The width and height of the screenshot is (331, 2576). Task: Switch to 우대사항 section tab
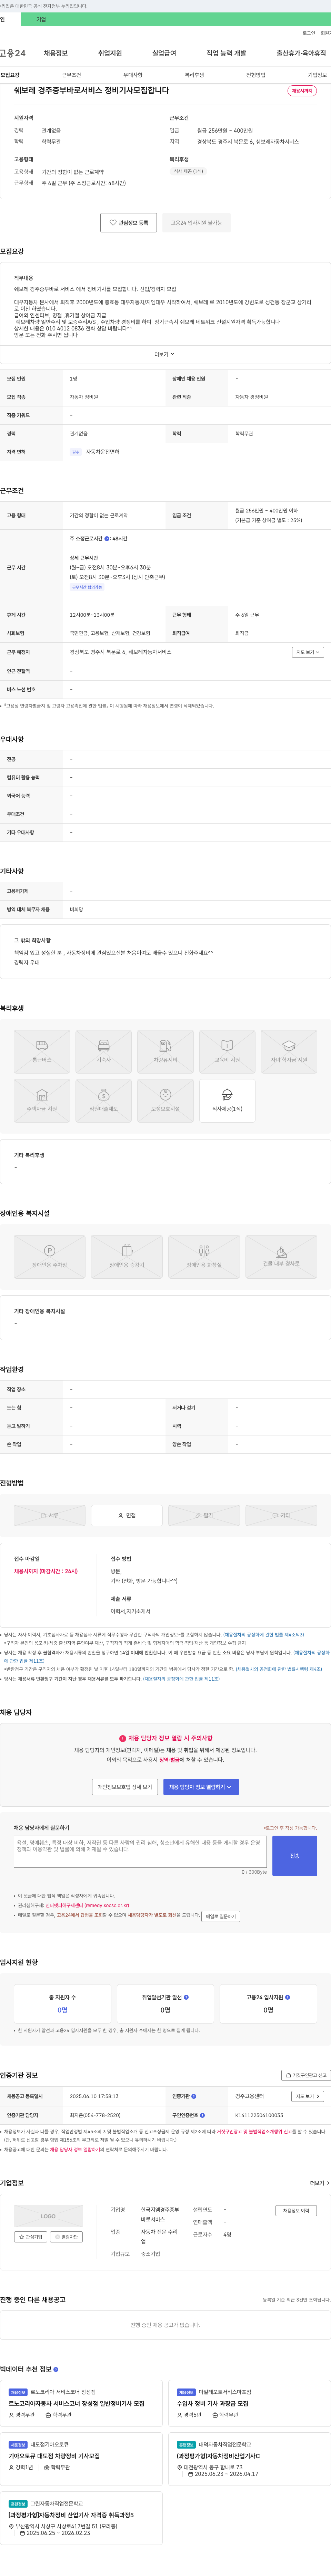click(x=133, y=75)
